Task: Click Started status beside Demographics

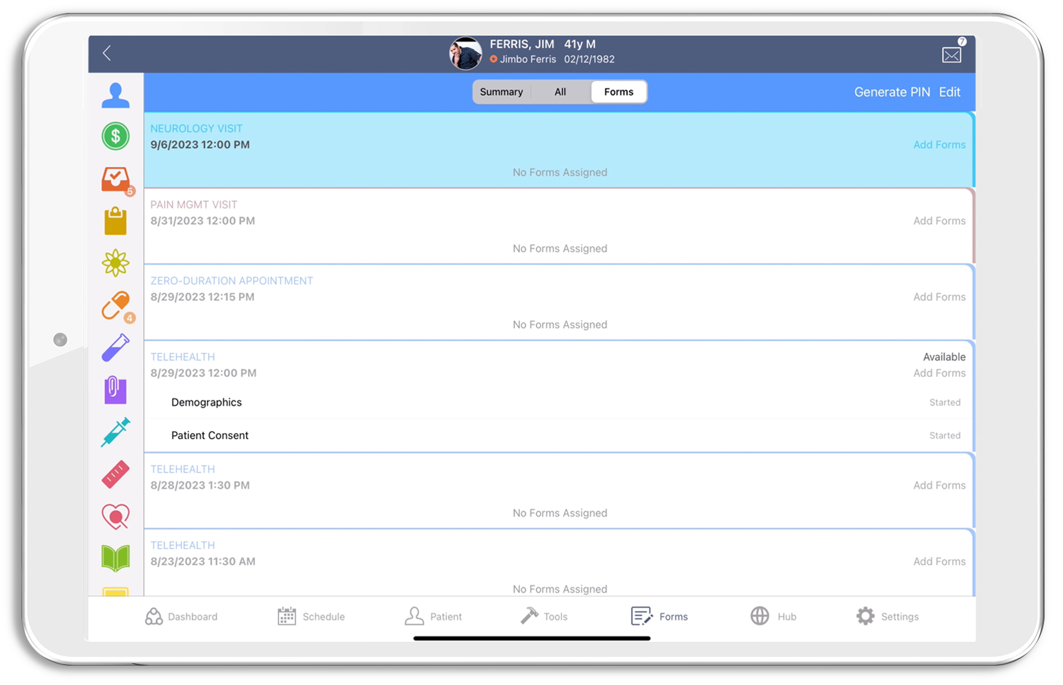Action: click(x=945, y=403)
